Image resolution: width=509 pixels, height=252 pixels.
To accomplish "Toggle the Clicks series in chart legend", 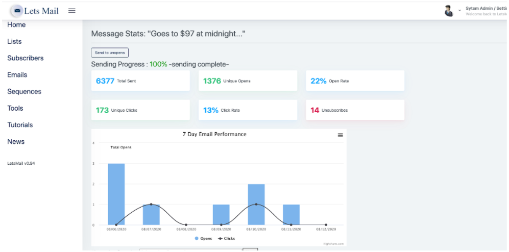I will [226, 238].
